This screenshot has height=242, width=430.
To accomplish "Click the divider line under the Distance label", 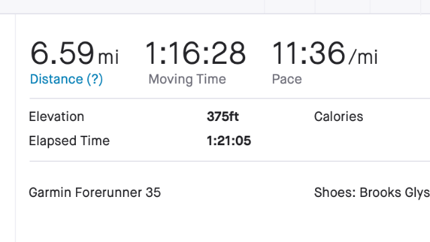I will tap(230, 98).
